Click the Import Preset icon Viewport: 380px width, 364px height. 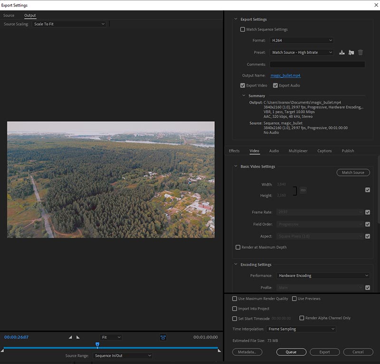click(351, 53)
